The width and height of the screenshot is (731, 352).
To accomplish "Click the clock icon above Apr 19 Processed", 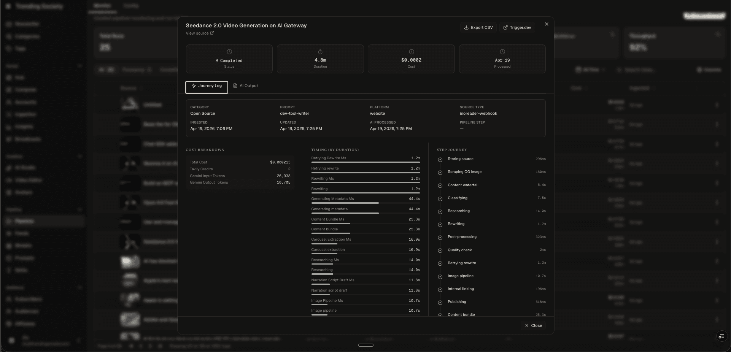I will (x=502, y=52).
